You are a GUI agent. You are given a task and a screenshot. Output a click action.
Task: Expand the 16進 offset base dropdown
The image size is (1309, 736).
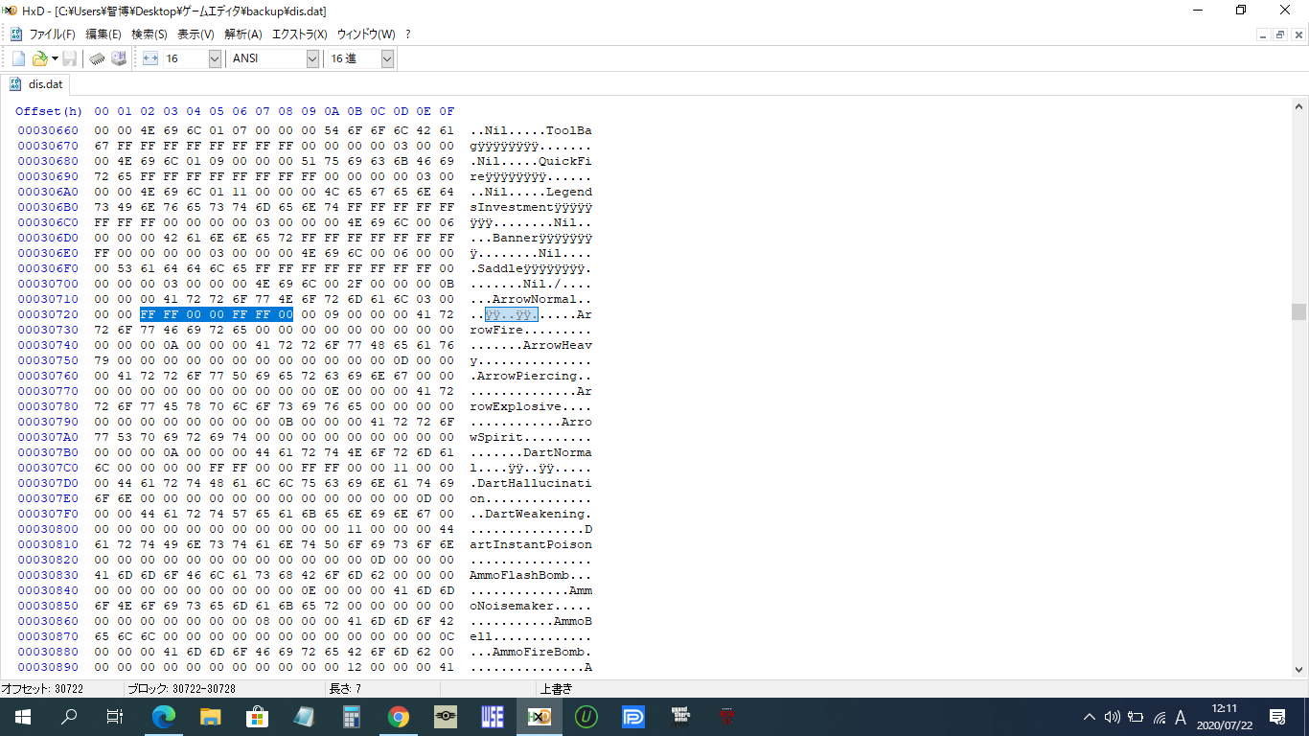[x=387, y=59]
